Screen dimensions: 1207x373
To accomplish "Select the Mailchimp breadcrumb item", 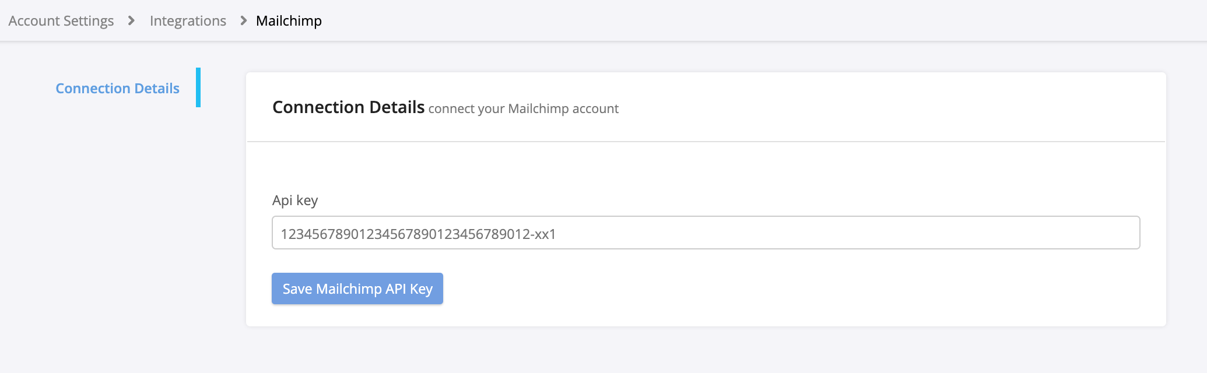I will pos(289,21).
